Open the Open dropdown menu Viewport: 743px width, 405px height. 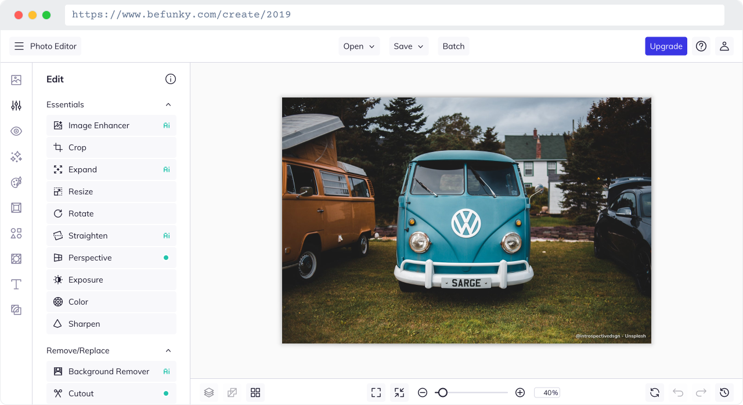click(359, 46)
